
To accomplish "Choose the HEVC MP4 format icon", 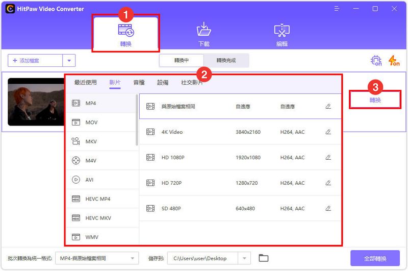I will click(x=75, y=199).
